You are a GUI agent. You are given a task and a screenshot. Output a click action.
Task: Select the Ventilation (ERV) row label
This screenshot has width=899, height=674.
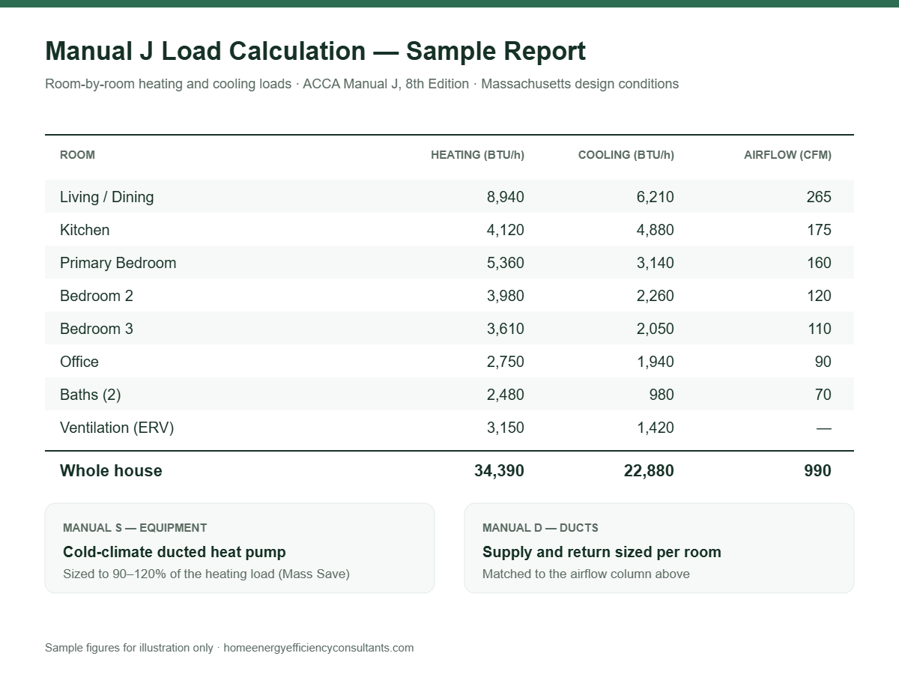point(117,428)
